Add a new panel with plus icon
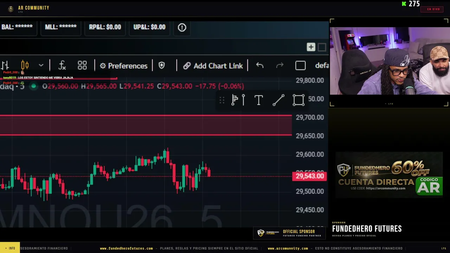 pos(311,47)
